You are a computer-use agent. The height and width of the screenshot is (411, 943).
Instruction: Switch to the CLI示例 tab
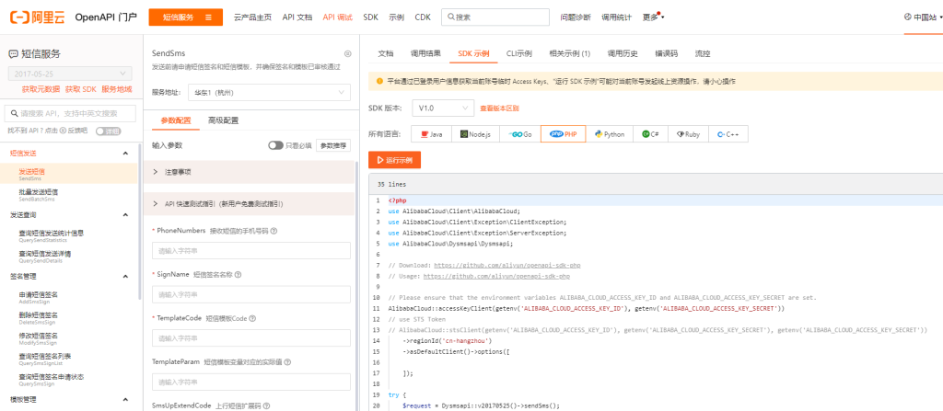(x=518, y=54)
